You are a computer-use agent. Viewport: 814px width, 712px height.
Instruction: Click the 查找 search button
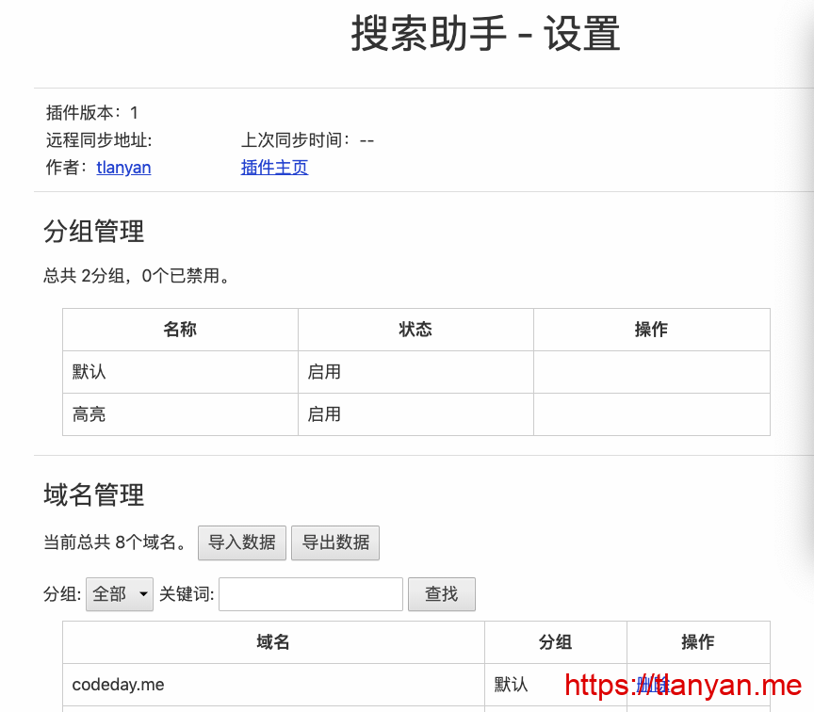[x=441, y=594]
